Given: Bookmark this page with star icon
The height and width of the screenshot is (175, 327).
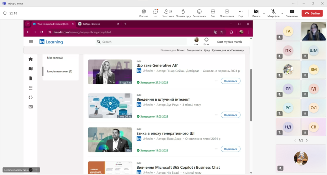Looking at the screenshot, I should click(222, 32).
